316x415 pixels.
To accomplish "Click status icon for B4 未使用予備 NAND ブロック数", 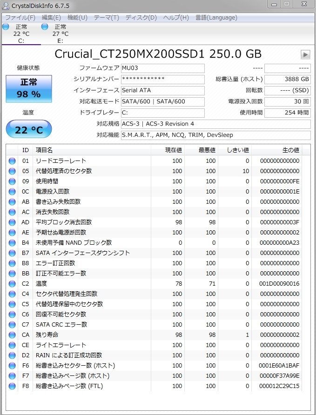I will pos(12,243).
